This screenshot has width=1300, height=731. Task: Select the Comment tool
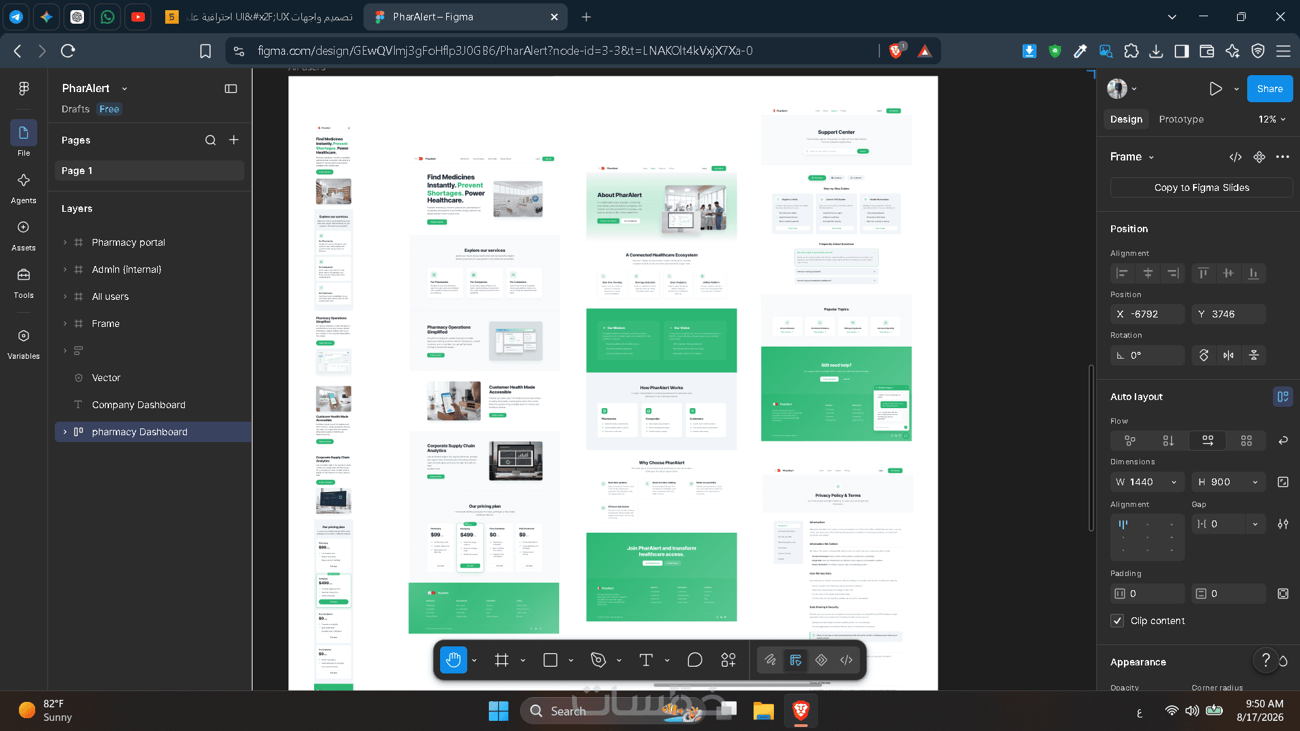695,660
